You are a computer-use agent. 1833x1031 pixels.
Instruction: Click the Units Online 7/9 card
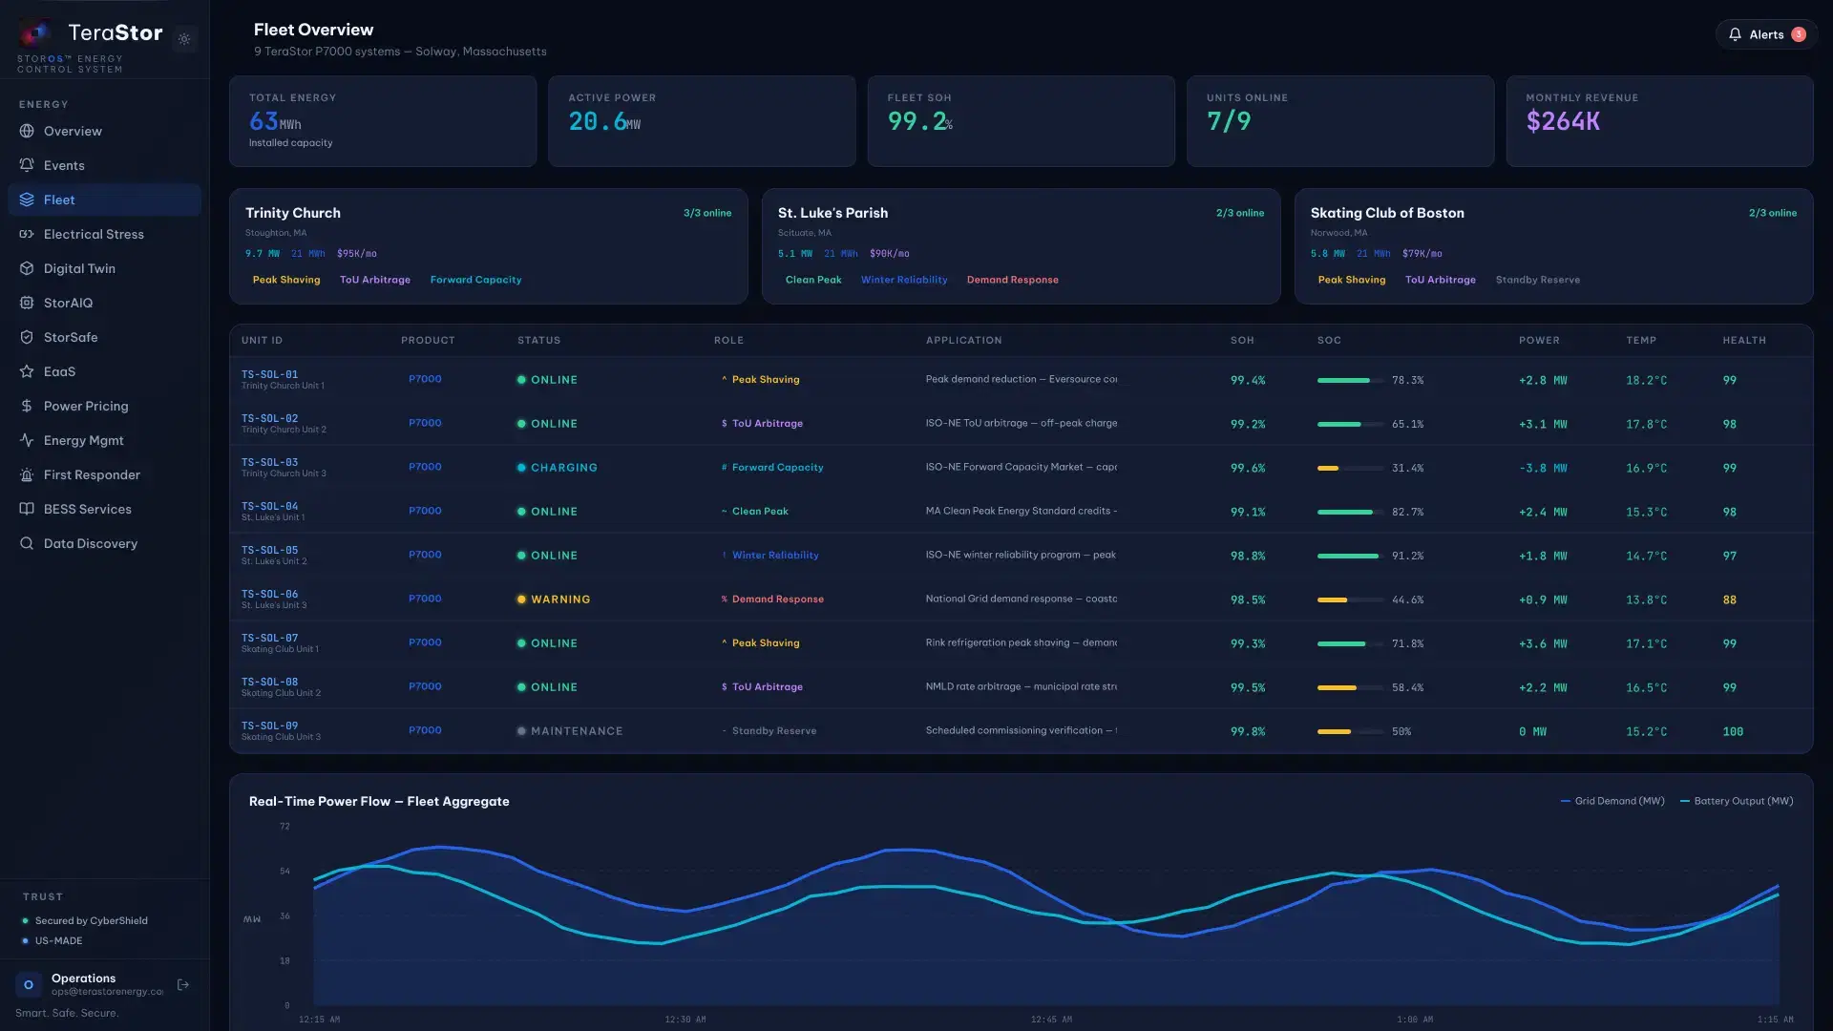1340,121
